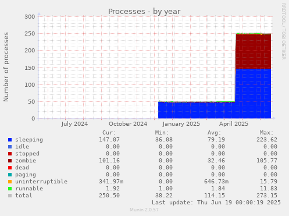Image resolution: width=289 pixels, height=216 pixels.
Task: Click the 200 y-axis tick label
Action: point(30,51)
